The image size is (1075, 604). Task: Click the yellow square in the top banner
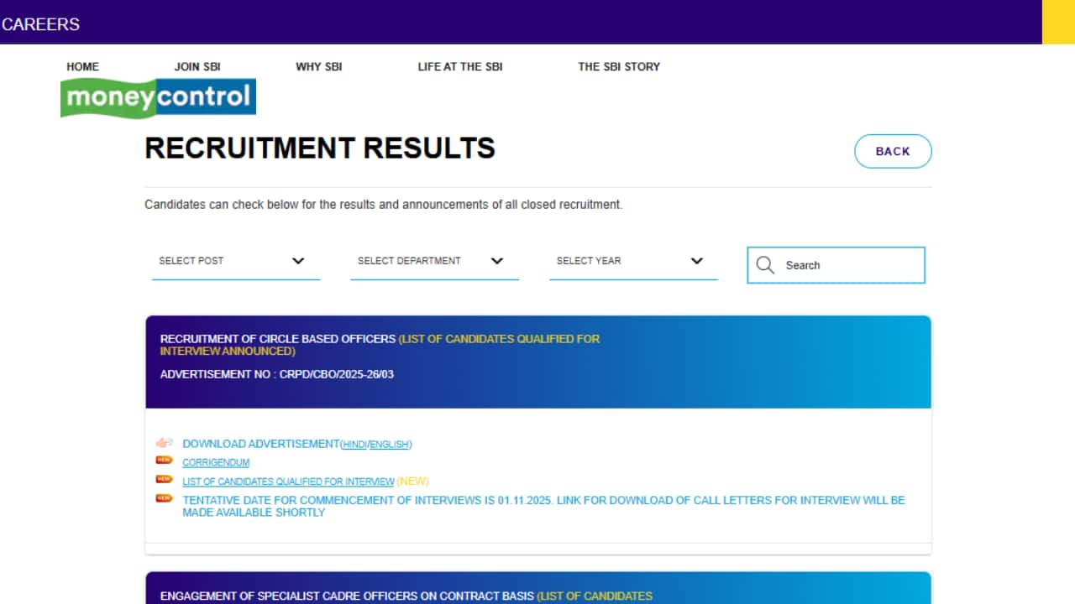(1059, 22)
